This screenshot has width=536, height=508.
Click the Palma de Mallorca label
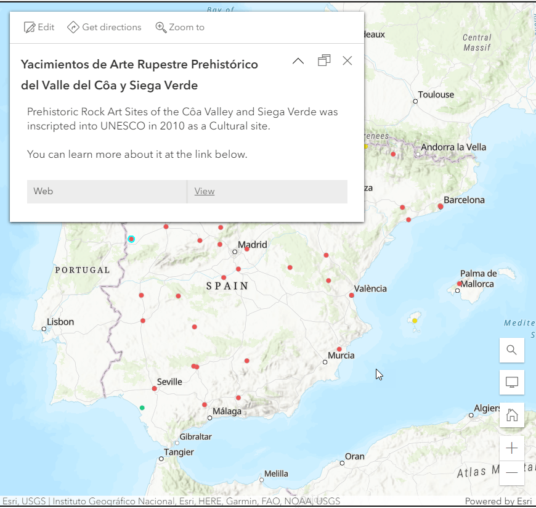478,279
